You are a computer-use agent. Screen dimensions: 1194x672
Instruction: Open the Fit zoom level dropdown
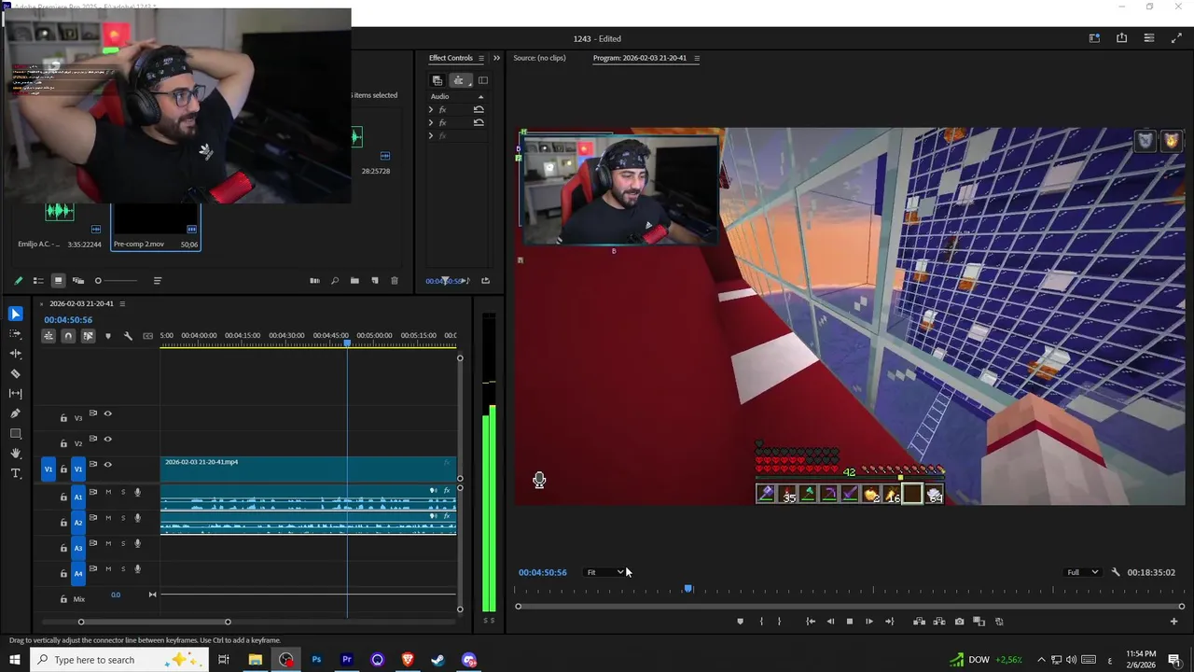tap(604, 572)
